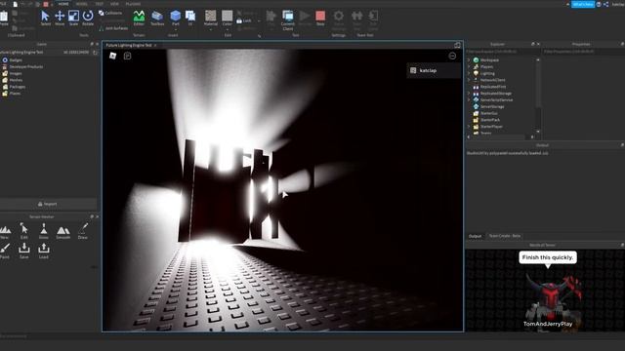Click the Terrain Load icon
Screen dimensions: 625x351
(43, 252)
